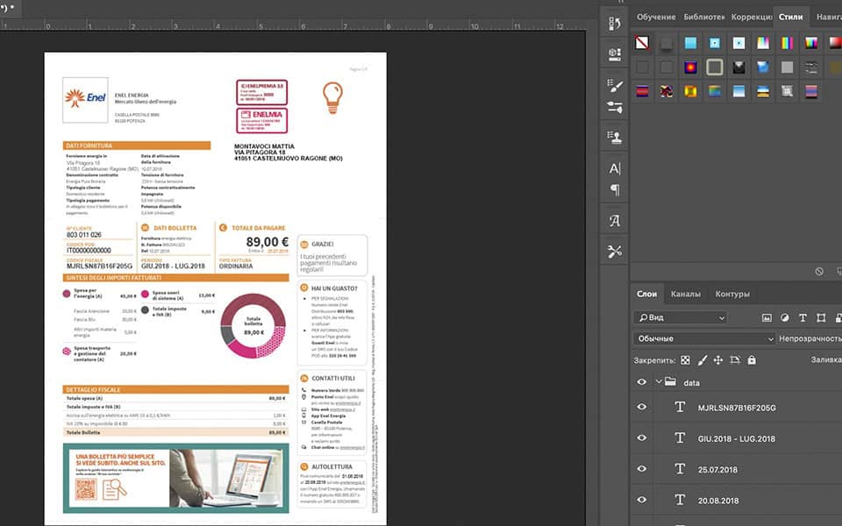Select the MJRLSN87B16F205G text layer
This screenshot has height=526, width=842.
[737, 408]
